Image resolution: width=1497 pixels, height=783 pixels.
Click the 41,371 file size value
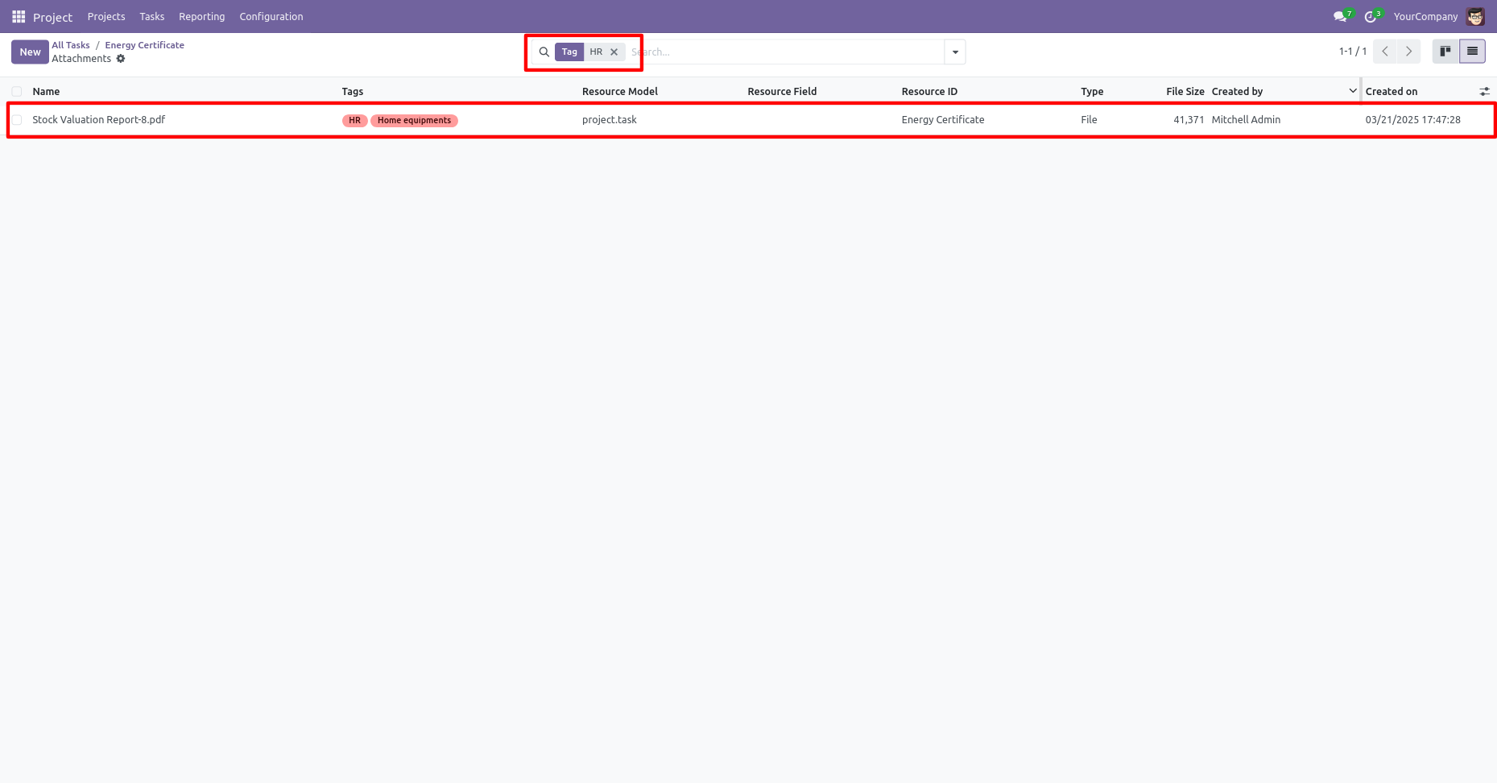[1189, 120]
